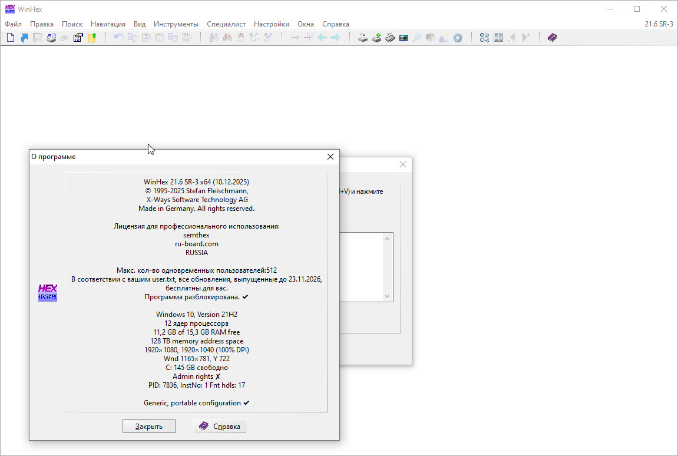
Task: Open the Инструменты menu
Action: pos(176,24)
